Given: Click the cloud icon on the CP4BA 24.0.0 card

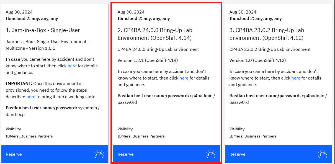Looking at the screenshot, I should tap(211, 154).
